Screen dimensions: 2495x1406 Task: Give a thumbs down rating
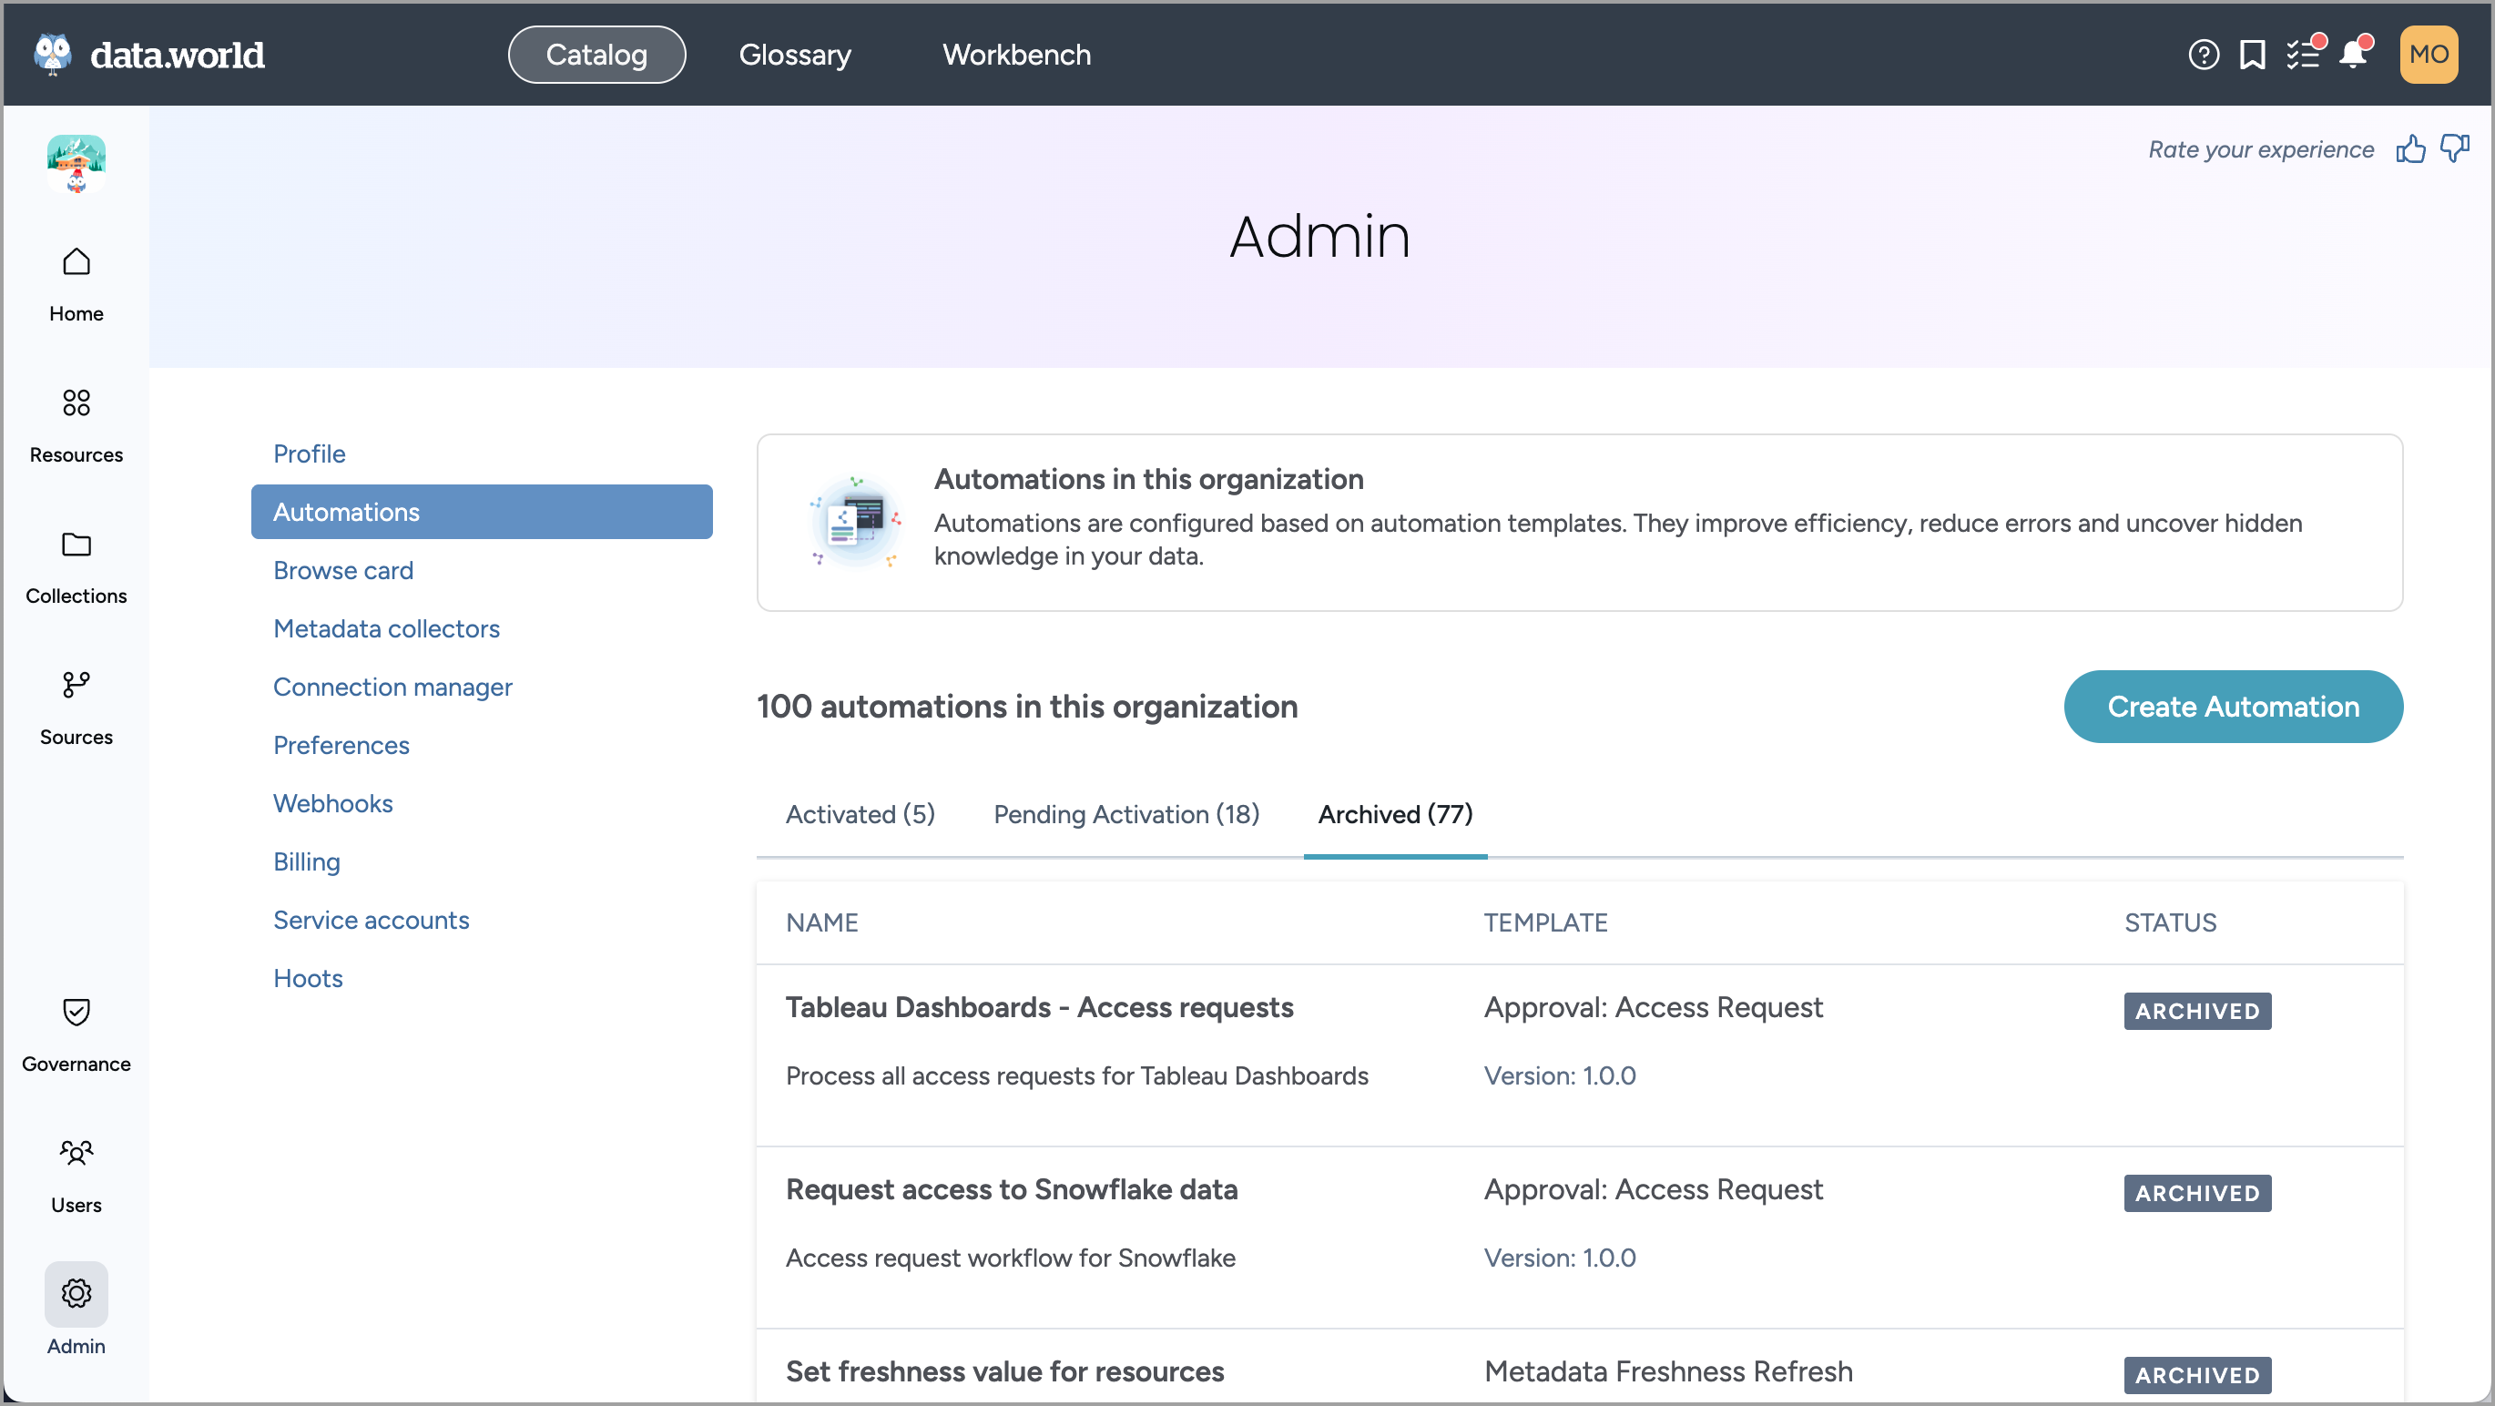[x=2453, y=148]
